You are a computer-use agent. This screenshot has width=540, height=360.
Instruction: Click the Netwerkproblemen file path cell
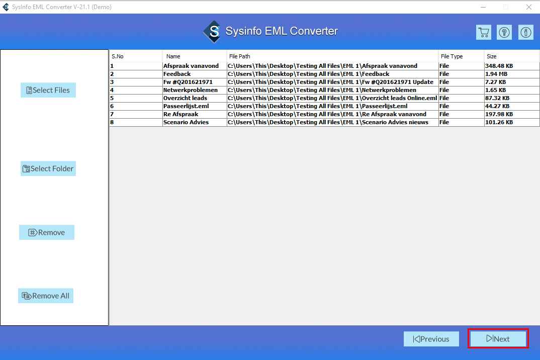pyautogui.click(x=333, y=90)
